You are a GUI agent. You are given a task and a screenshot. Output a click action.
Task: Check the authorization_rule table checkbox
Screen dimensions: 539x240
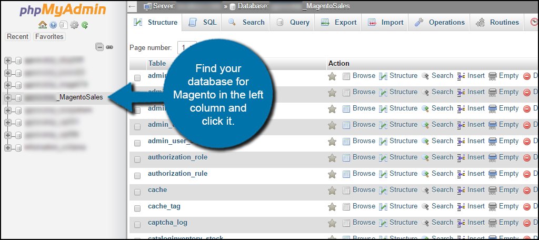coord(137,176)
